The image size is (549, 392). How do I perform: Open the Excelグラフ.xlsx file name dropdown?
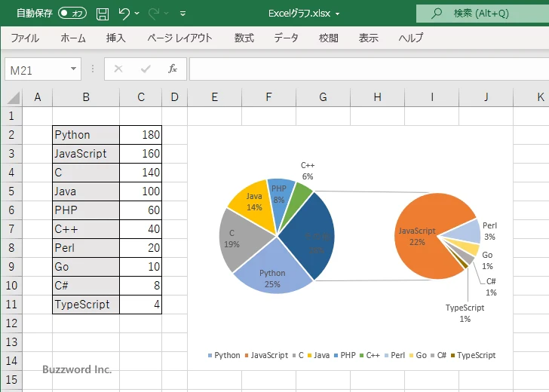tap(338, 14)
